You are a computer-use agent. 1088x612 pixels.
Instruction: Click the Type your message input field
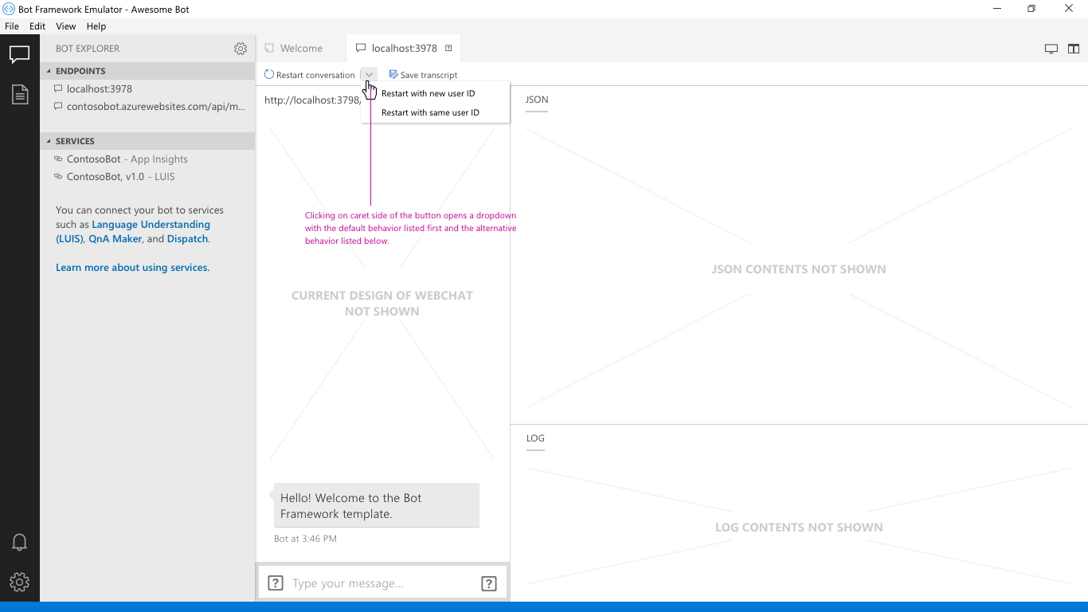(x=382, y=583)
